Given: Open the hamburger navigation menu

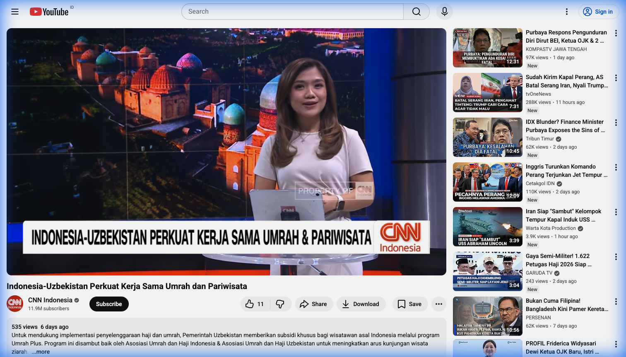Looking at the screenshot, I should (14, 12).
